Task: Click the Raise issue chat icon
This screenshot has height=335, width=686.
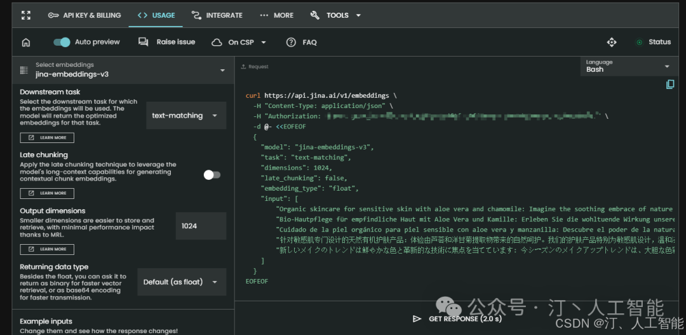Action: click(143, 42)
